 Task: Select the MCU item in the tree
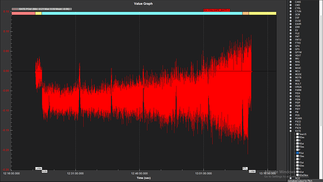click(297, 71)
